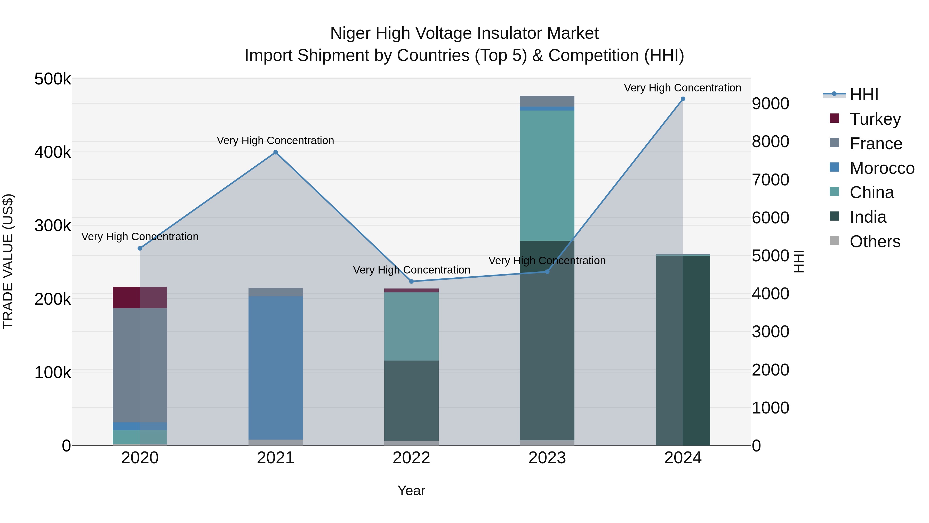The height and width of the screenshot is (523, 929).
Task: Toggle the Turkey legend entry
Action: pyautogui.click(x=865, y=119)
